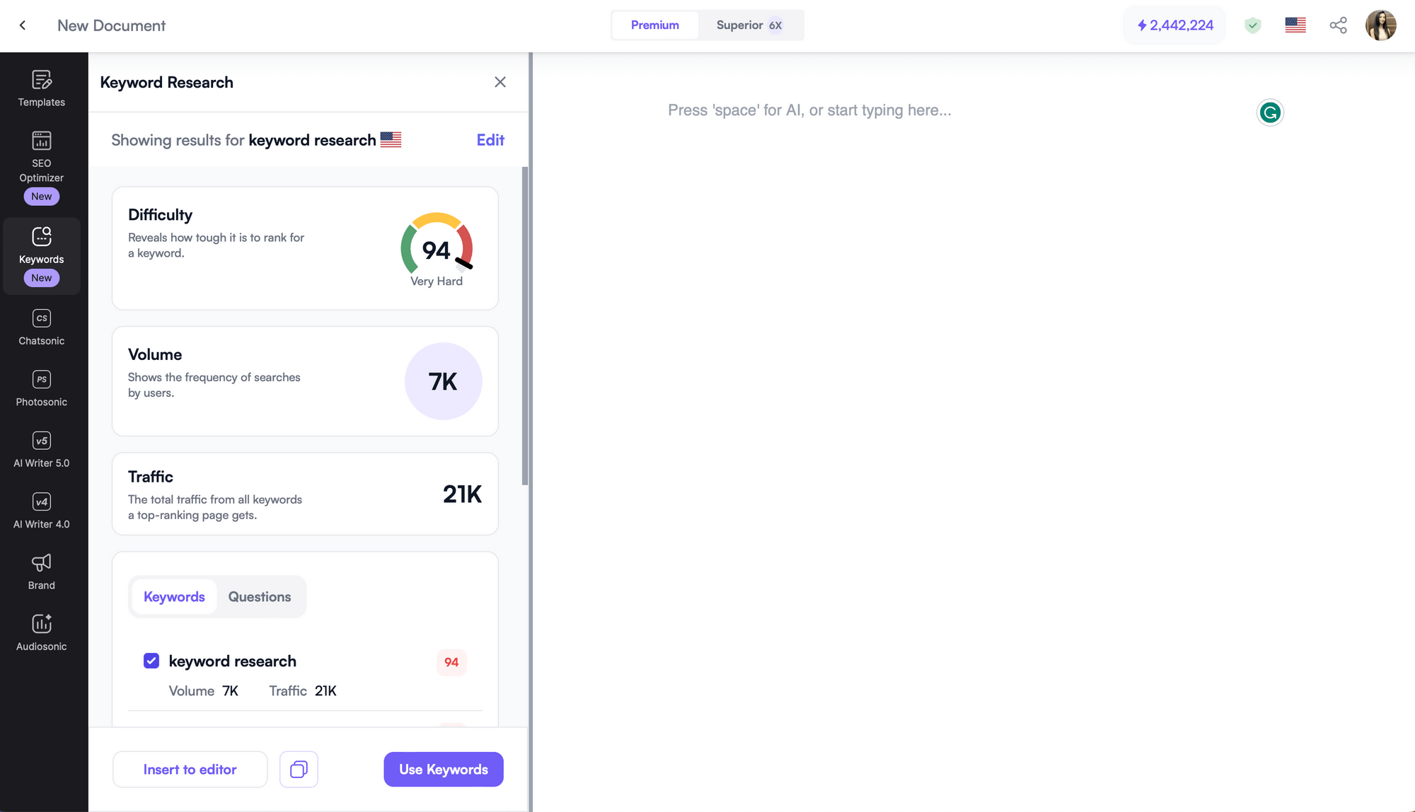Open Audiosonic tool

point(41,632)
